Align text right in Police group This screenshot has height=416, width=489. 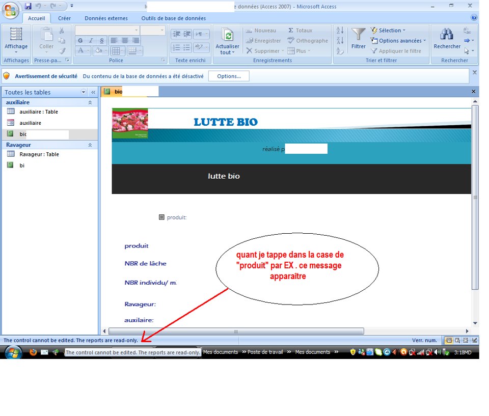[x=135, y=41]
